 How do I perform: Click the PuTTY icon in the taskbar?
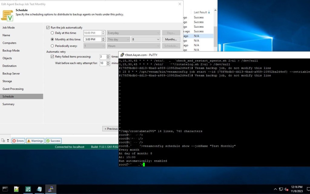pos(51,189)
